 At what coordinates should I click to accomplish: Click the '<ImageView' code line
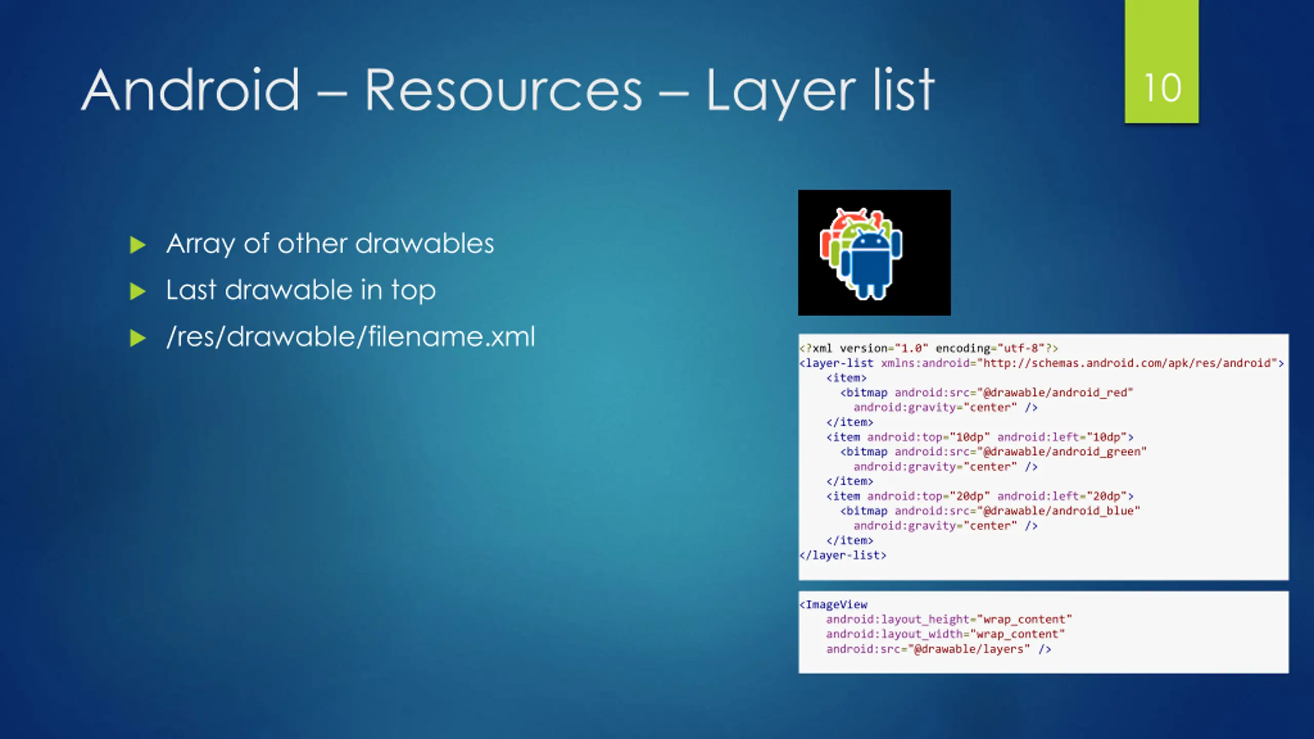tap(834, 605)
